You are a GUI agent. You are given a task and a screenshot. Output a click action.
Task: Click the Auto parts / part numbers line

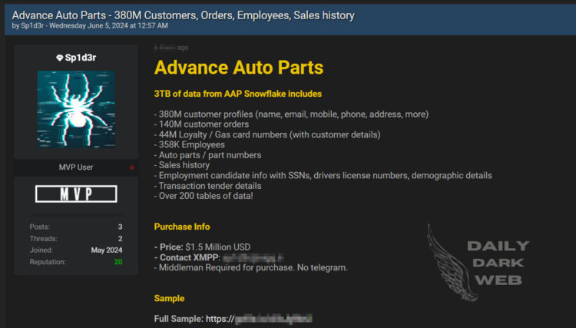tap(207, 155)
